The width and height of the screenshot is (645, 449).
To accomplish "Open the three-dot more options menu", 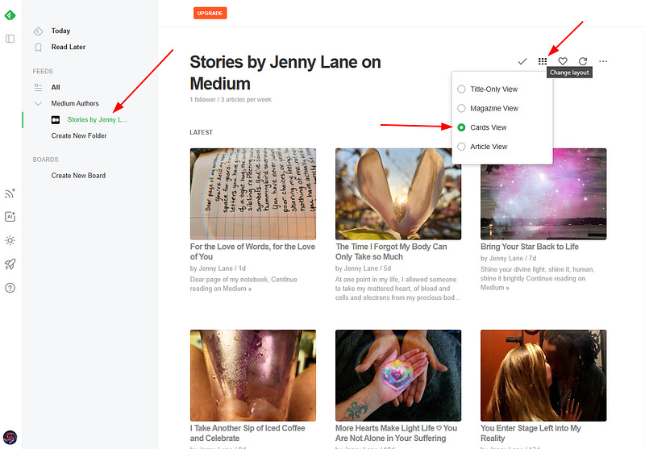I will (603, 61).
